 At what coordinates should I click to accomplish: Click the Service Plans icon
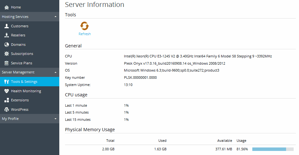pyautogui.click(x=7, y=63)
